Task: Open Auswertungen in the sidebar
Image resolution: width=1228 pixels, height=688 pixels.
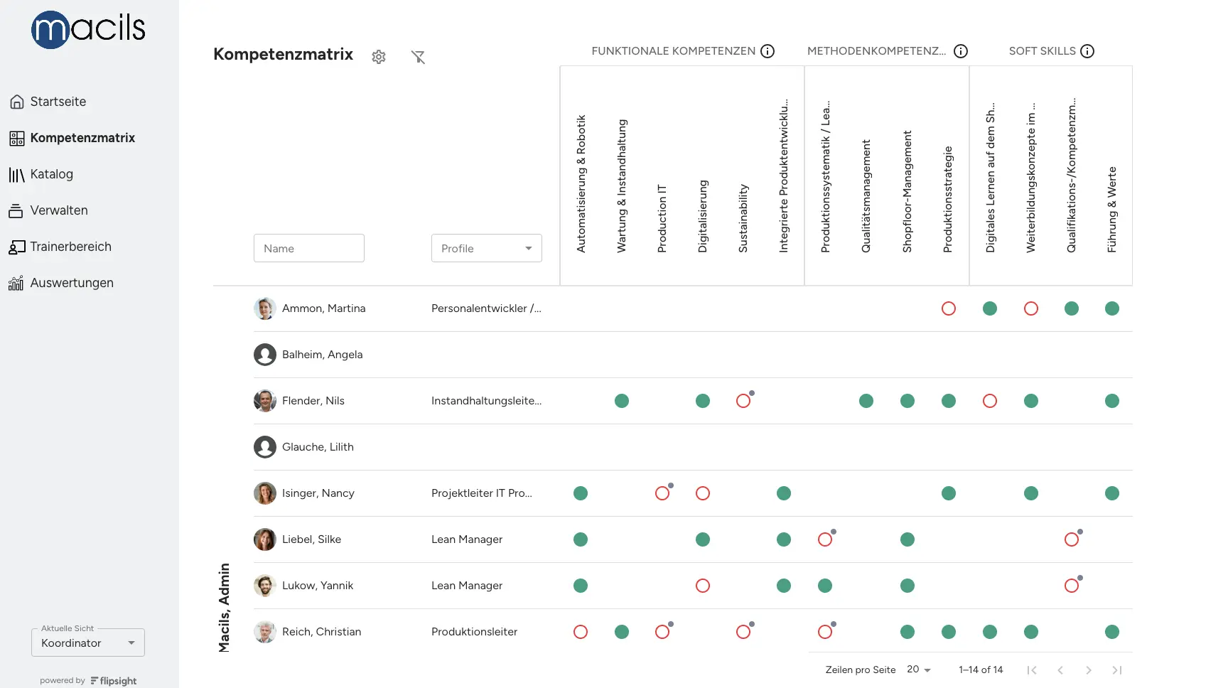Action: click(x=71, y=283)
